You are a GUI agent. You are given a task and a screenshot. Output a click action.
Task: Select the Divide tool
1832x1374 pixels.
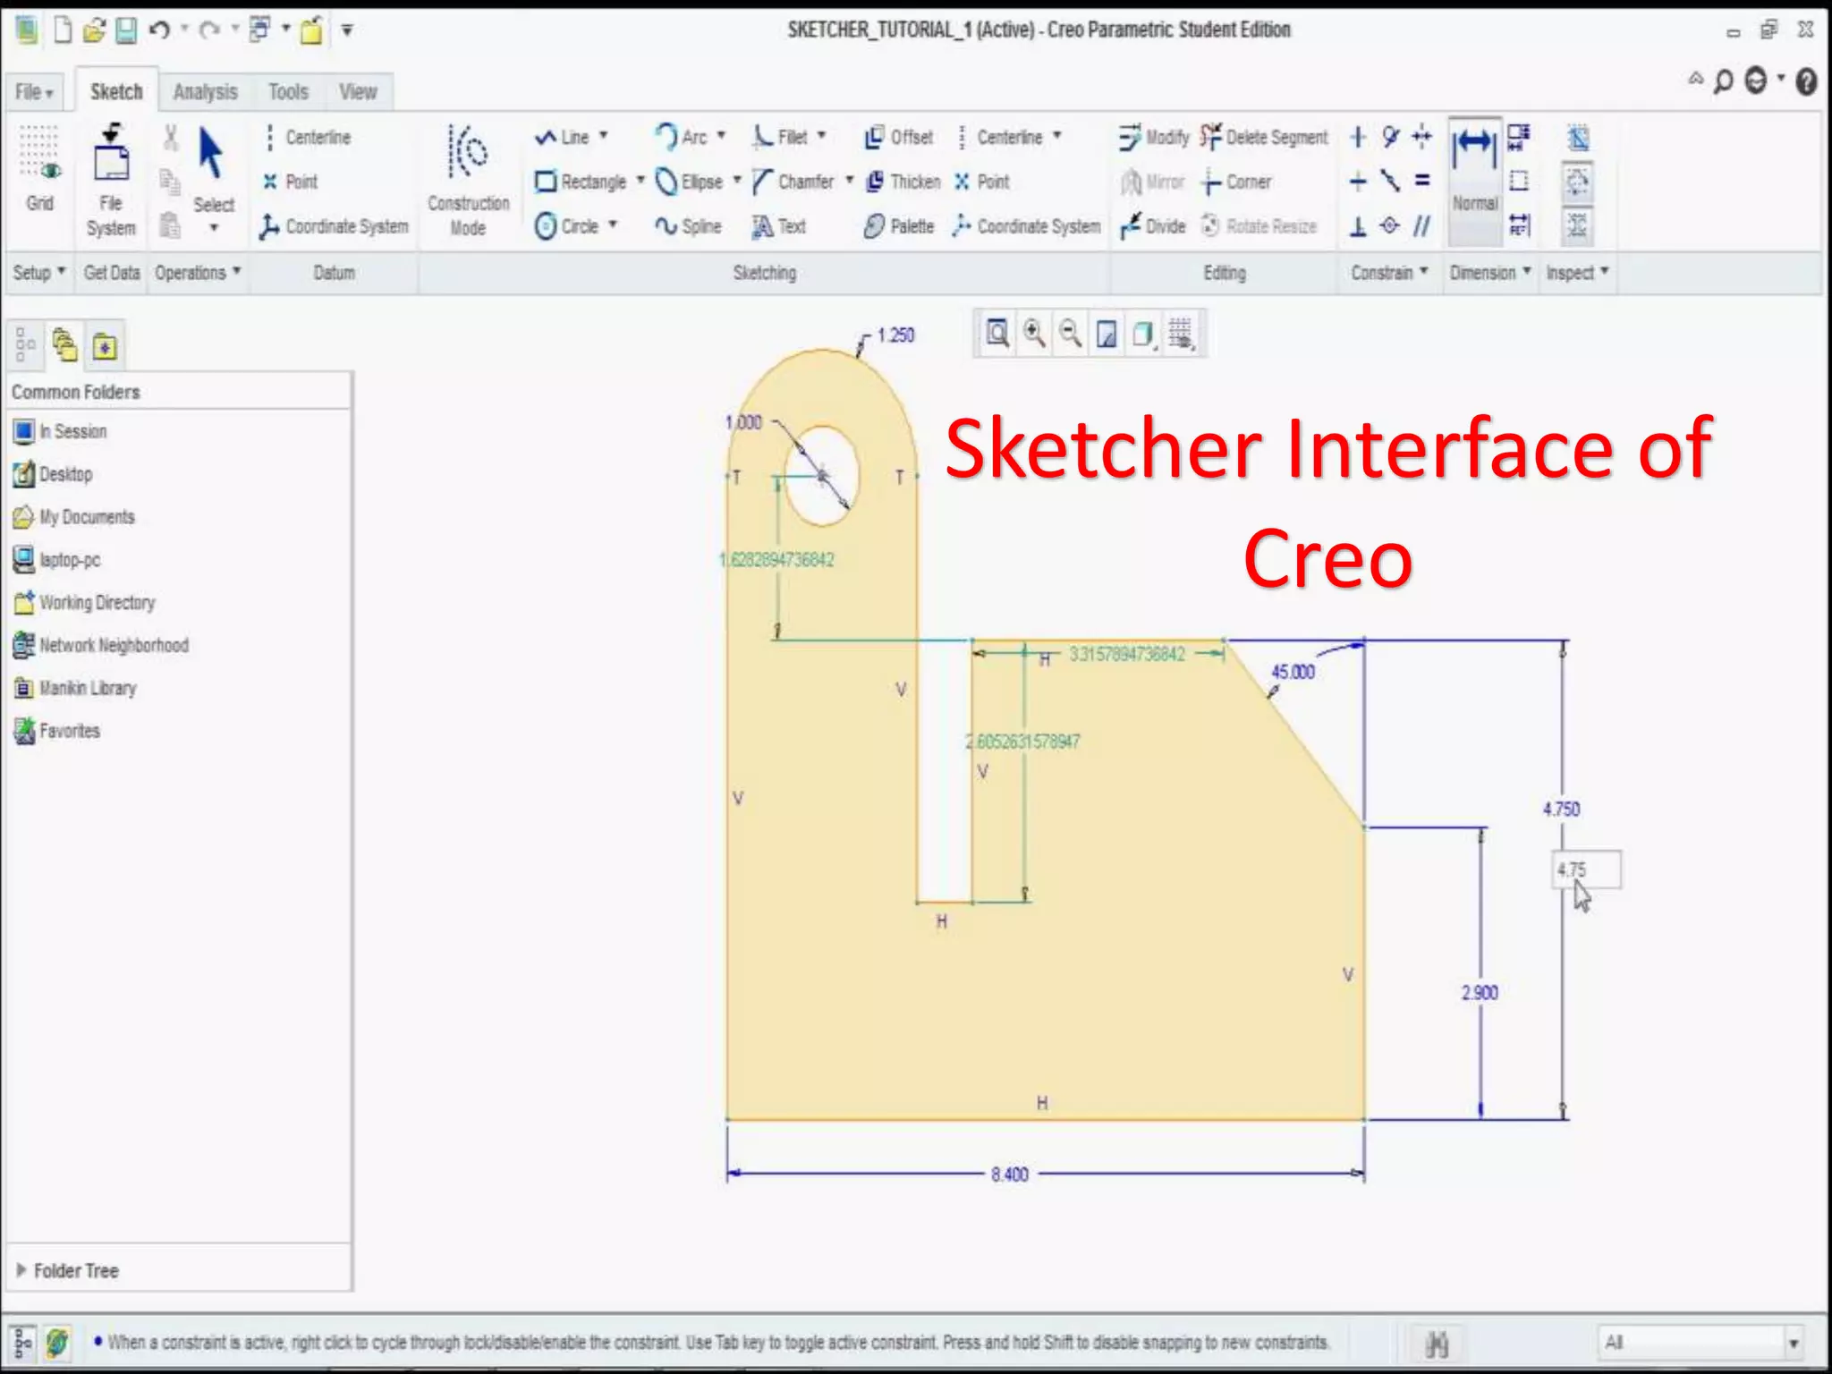(1153, 226)
